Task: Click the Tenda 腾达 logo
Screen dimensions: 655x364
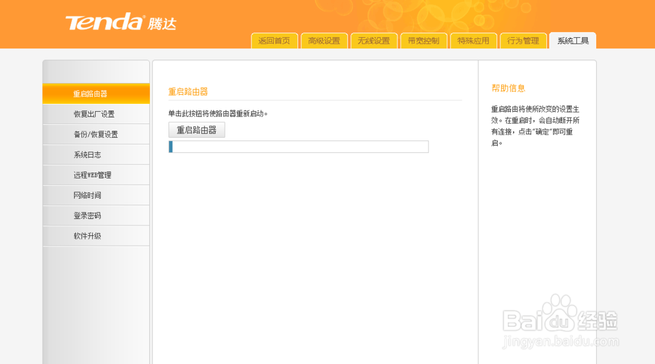Action: coord(121,22)
